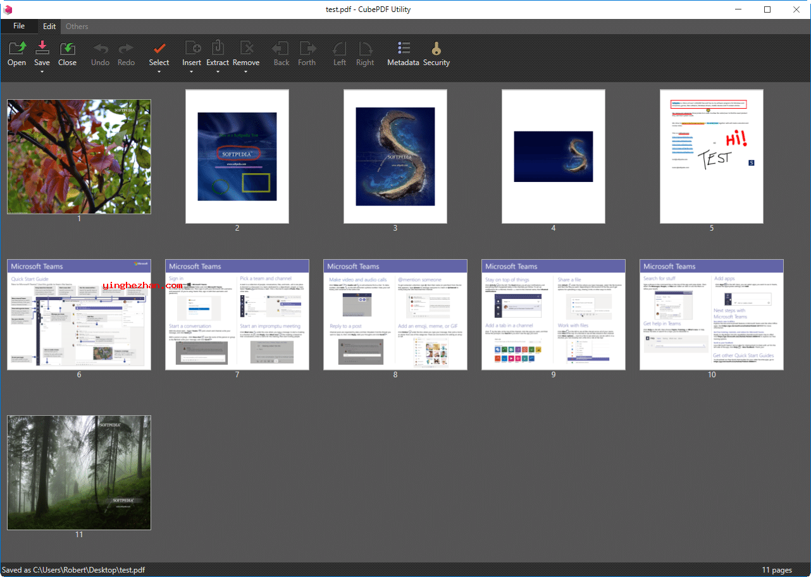Select page 1 autumn leaves thumbnail
Viewport: 811px width, 577px height.
pyautogui.click(x=79, y=156)
